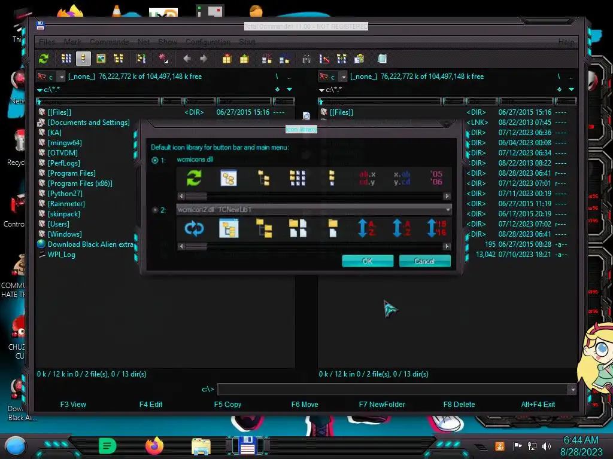Open the Mark menu
Screen dimensions: 613x459
click(x=72, y=42)
